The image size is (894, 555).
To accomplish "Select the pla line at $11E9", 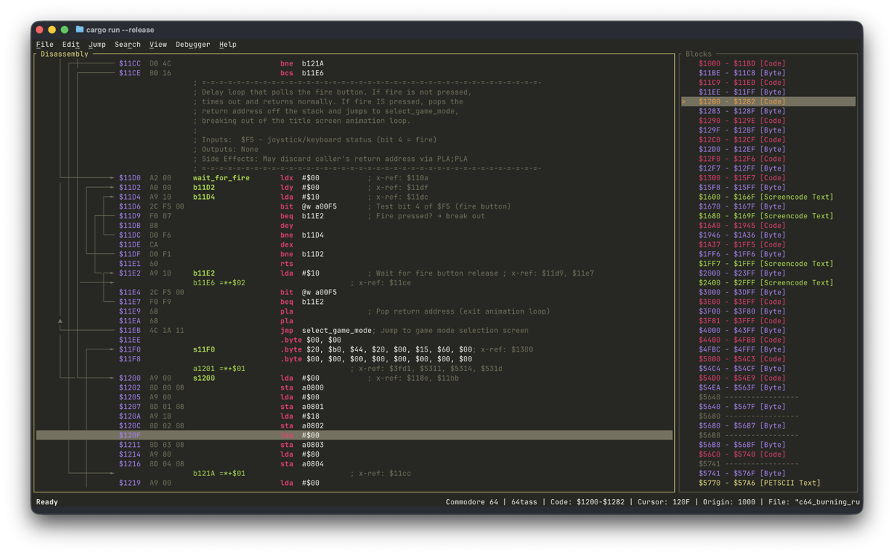I will (x=354, y=311).
